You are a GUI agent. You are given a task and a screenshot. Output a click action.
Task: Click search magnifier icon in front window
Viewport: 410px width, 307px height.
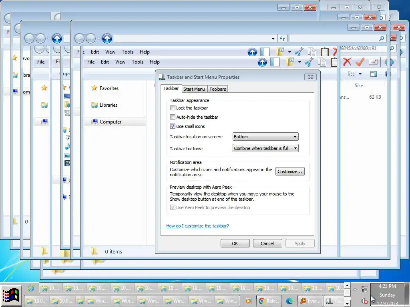[382, 39]
